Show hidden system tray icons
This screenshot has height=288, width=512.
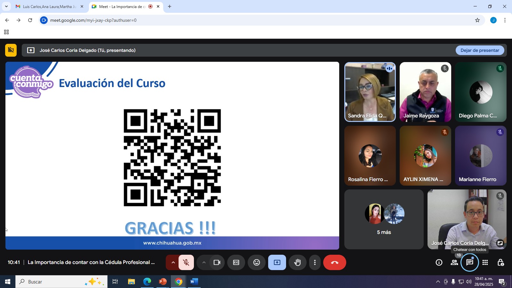coord(438,282)
